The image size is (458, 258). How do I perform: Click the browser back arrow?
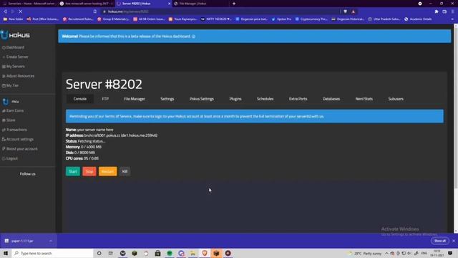pos(5,11)
